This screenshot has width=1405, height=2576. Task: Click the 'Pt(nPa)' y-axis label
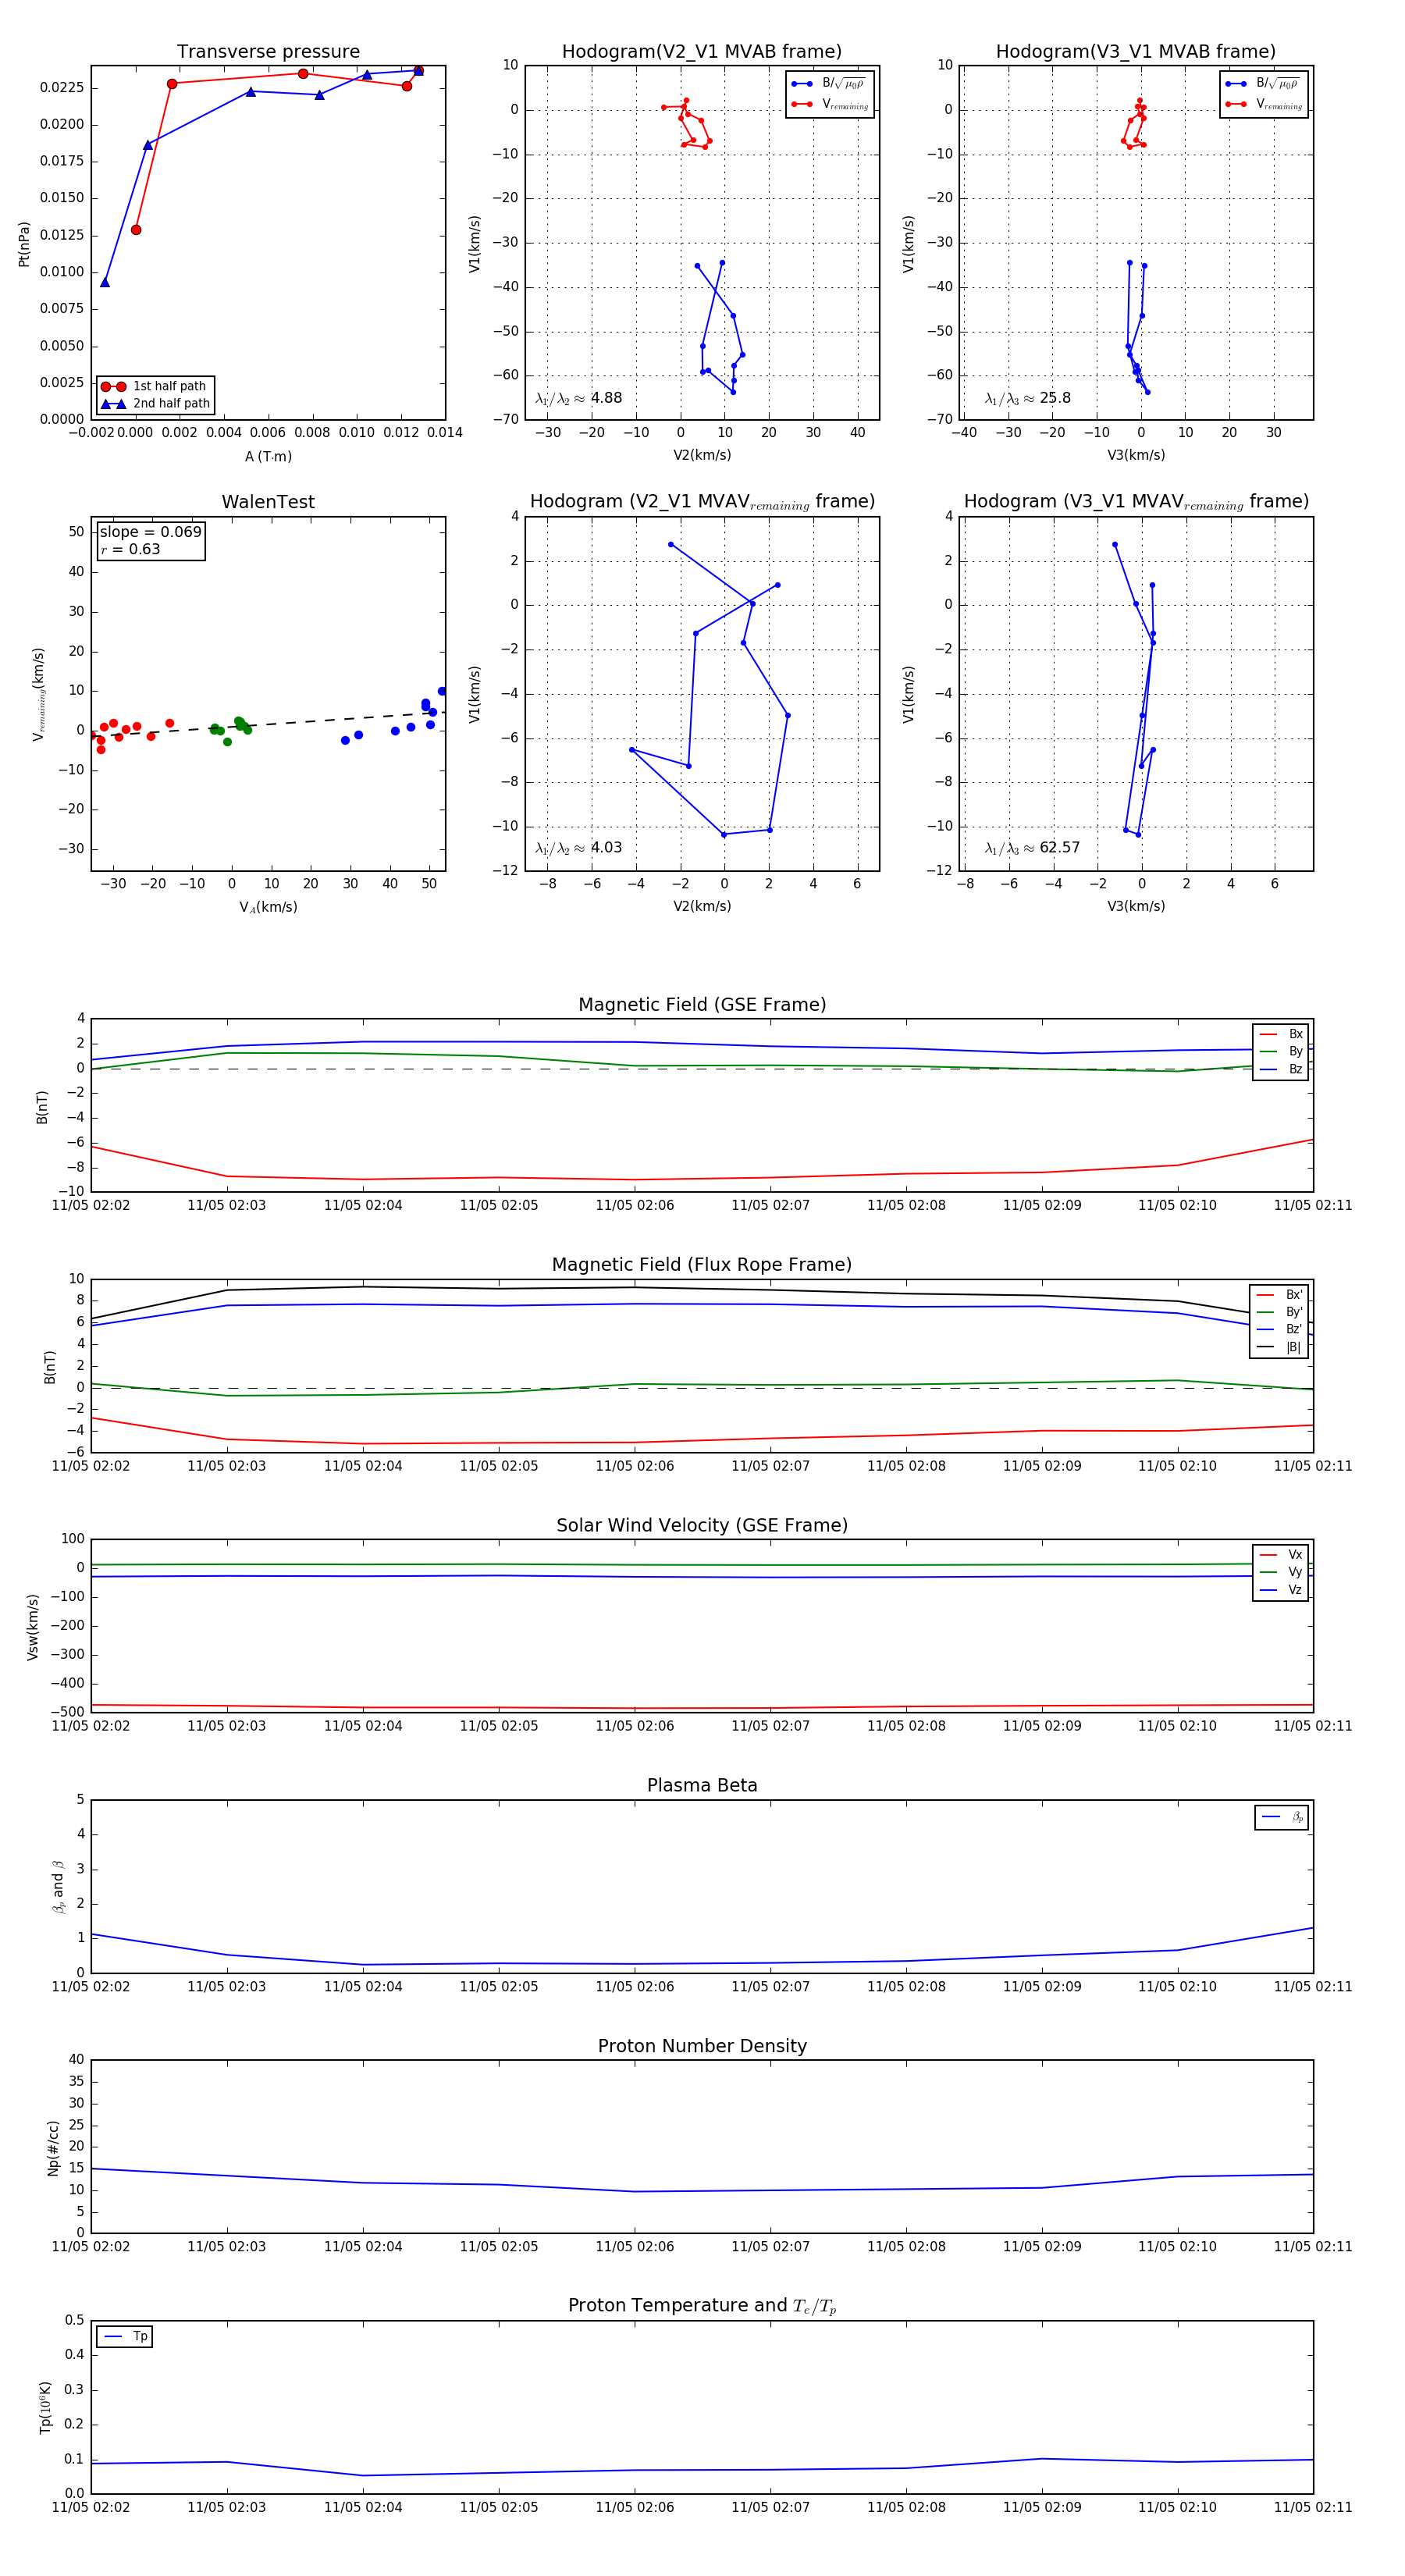tap(24, 244)
